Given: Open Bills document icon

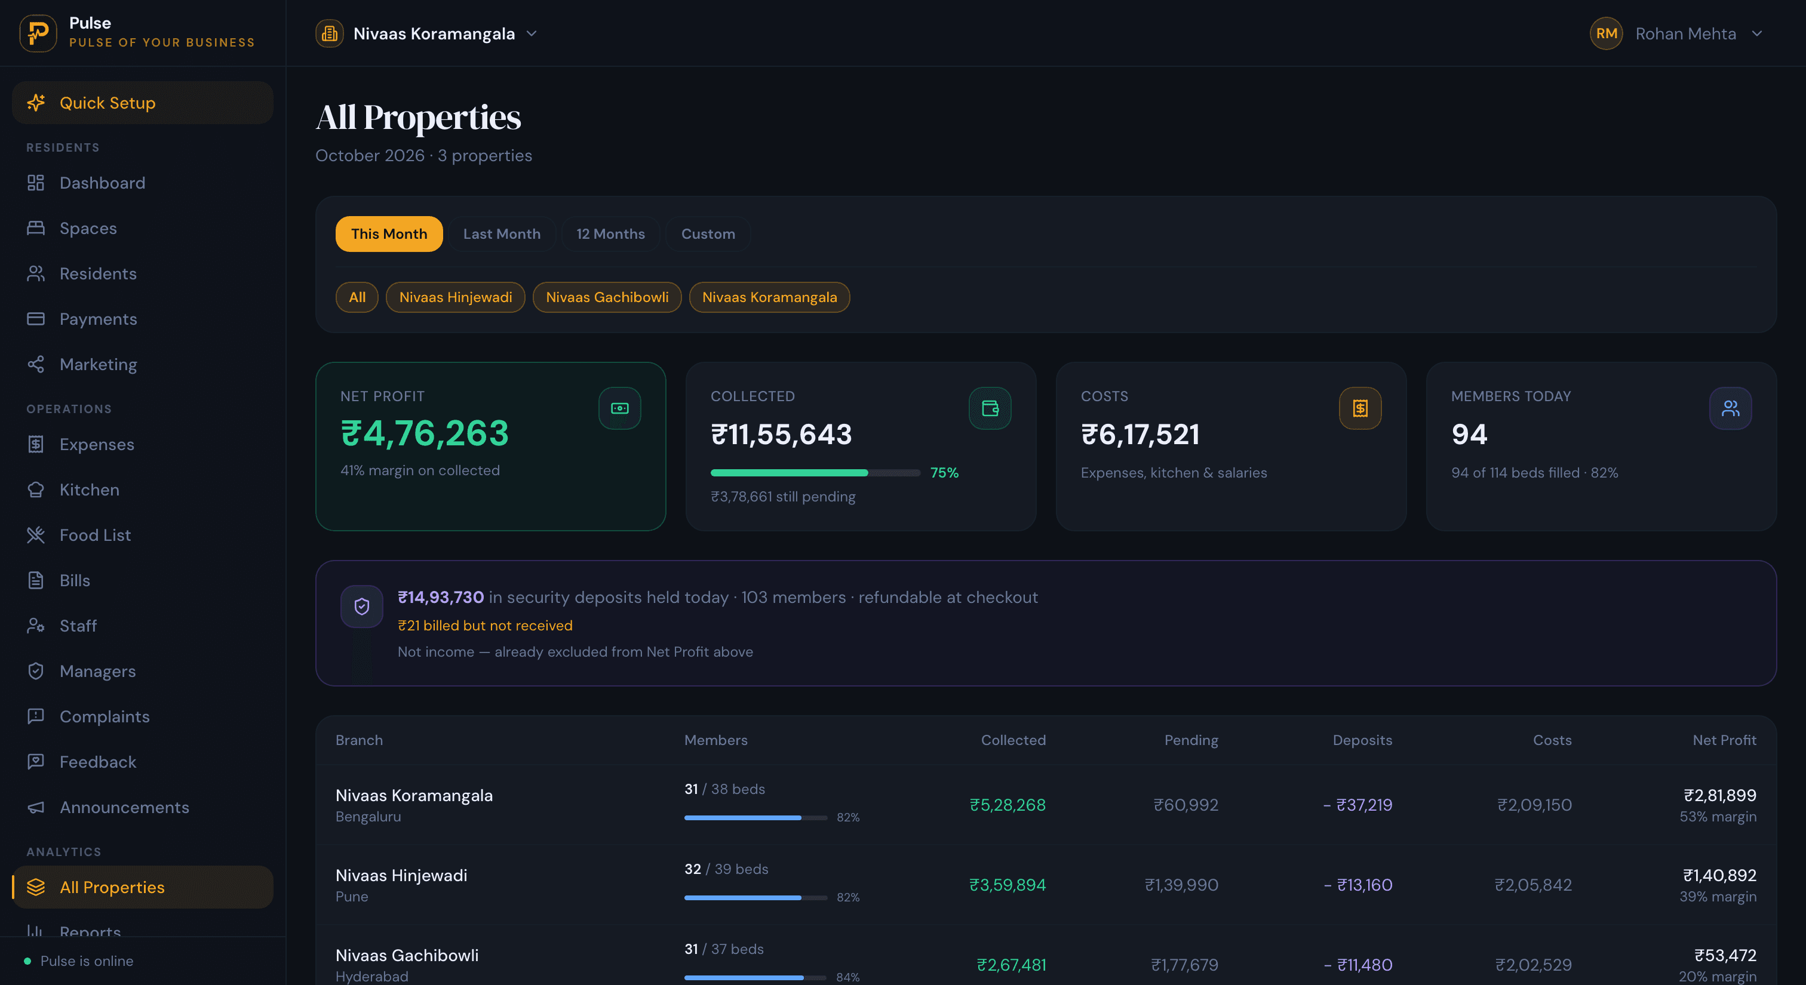Looking at the screenshot, I should (x=36, y=580).
